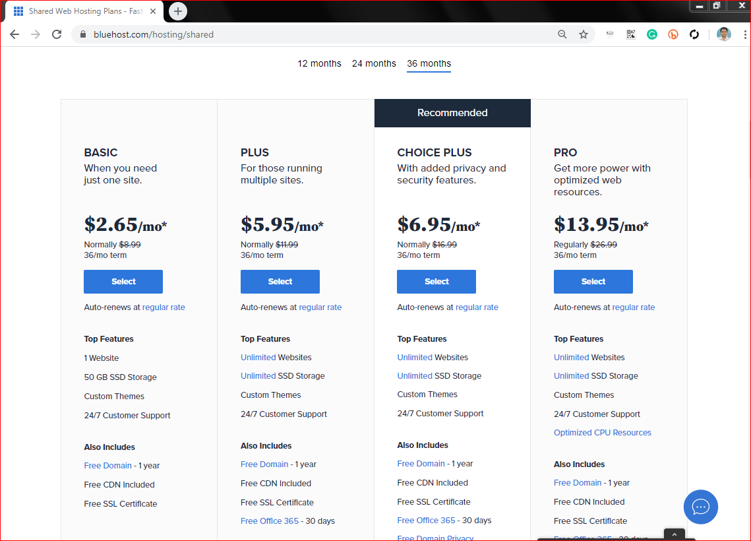751x541 pixels.
Task: Click the scroll-to-top arrow button
Action: [675, 534]
